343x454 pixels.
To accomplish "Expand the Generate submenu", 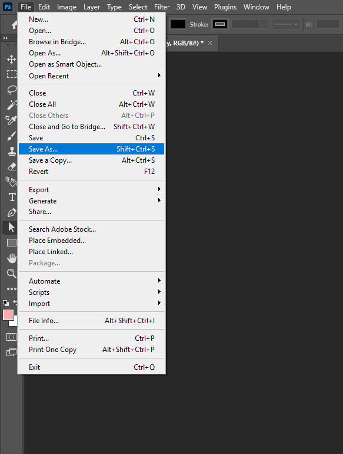I will pyautogui.click(x=91, y=200).
